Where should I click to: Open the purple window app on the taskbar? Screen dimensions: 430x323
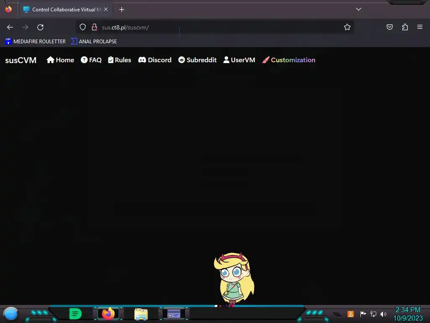[173, 313]
